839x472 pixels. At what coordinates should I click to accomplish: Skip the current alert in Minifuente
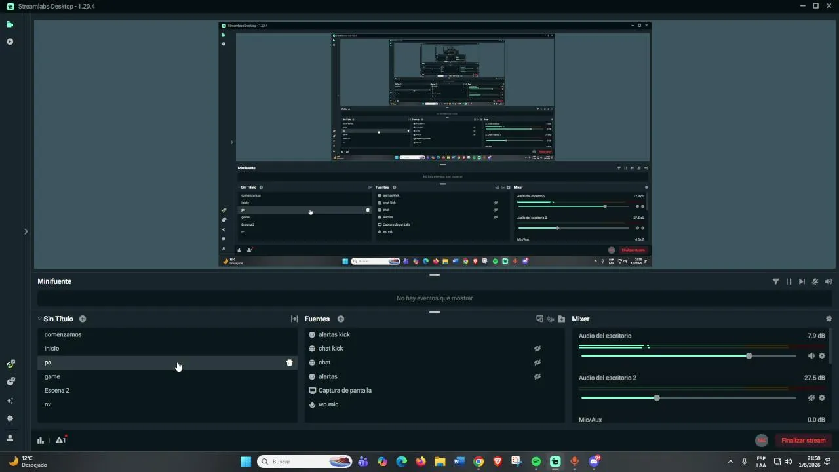[x=802, y=281]
